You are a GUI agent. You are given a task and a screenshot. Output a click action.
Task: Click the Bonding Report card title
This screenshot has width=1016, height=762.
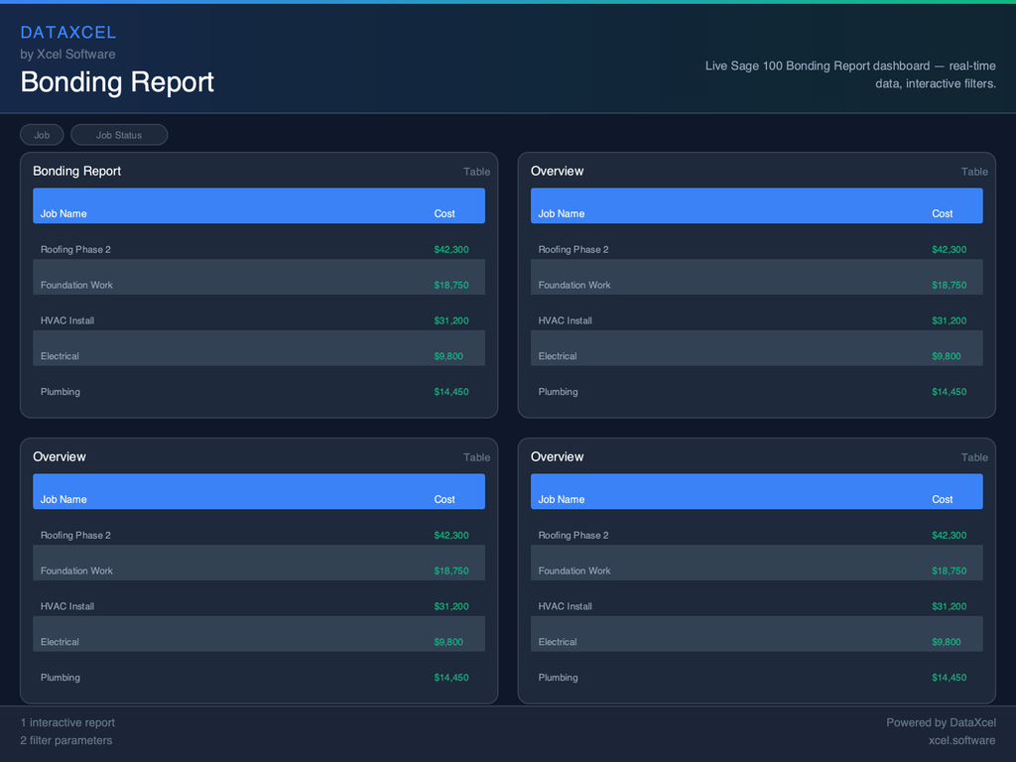pyautogui.click(x=77, y=172)
